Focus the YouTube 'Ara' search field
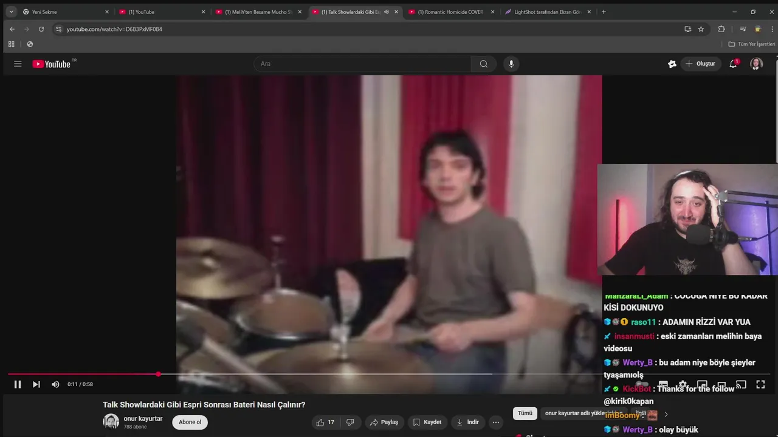778x437 pixels. 362,64
